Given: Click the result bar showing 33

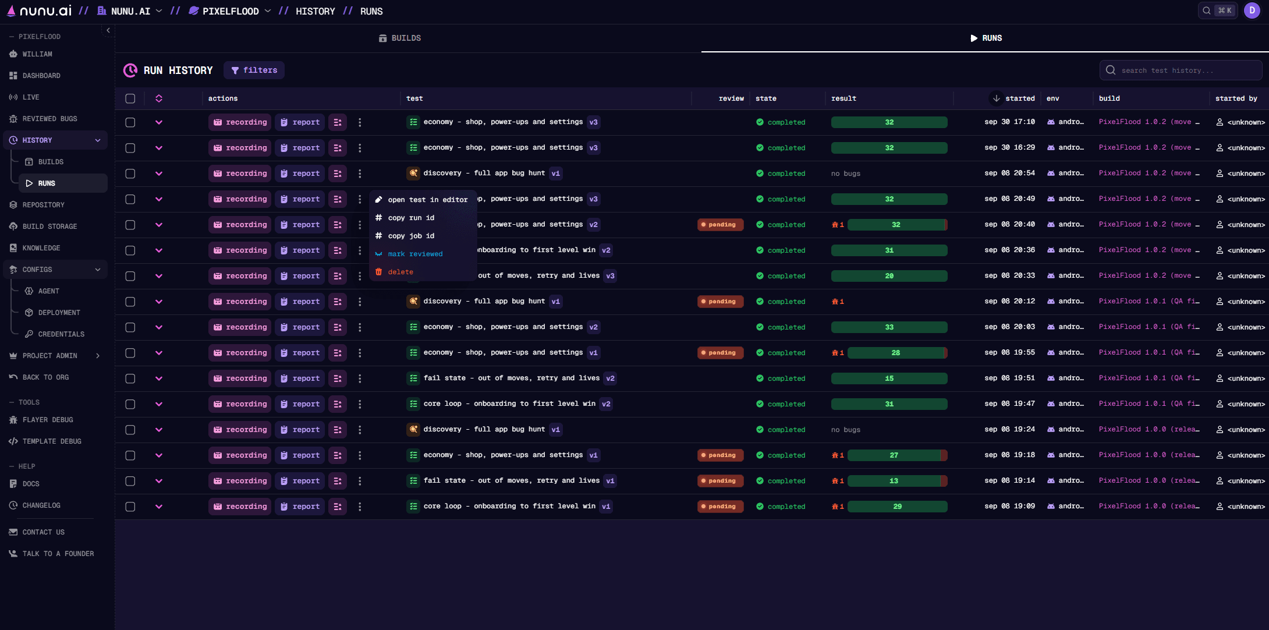Looking at the screenshot, I should [x=889, y=327].
